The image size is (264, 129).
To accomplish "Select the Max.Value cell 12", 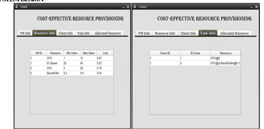I will pyautogui.click(x=88, y=58).
